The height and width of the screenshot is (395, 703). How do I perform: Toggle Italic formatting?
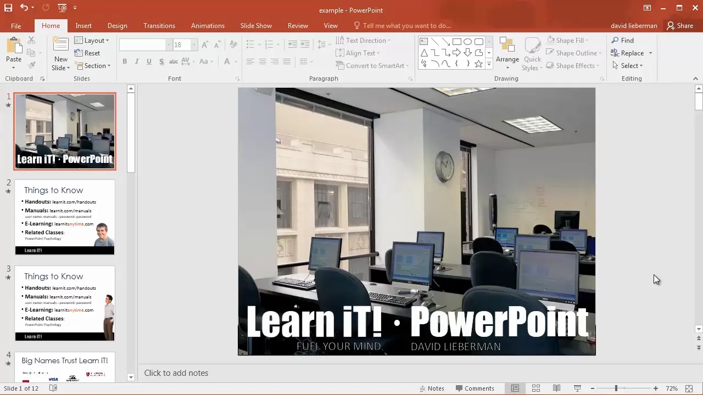click(137, 61)
